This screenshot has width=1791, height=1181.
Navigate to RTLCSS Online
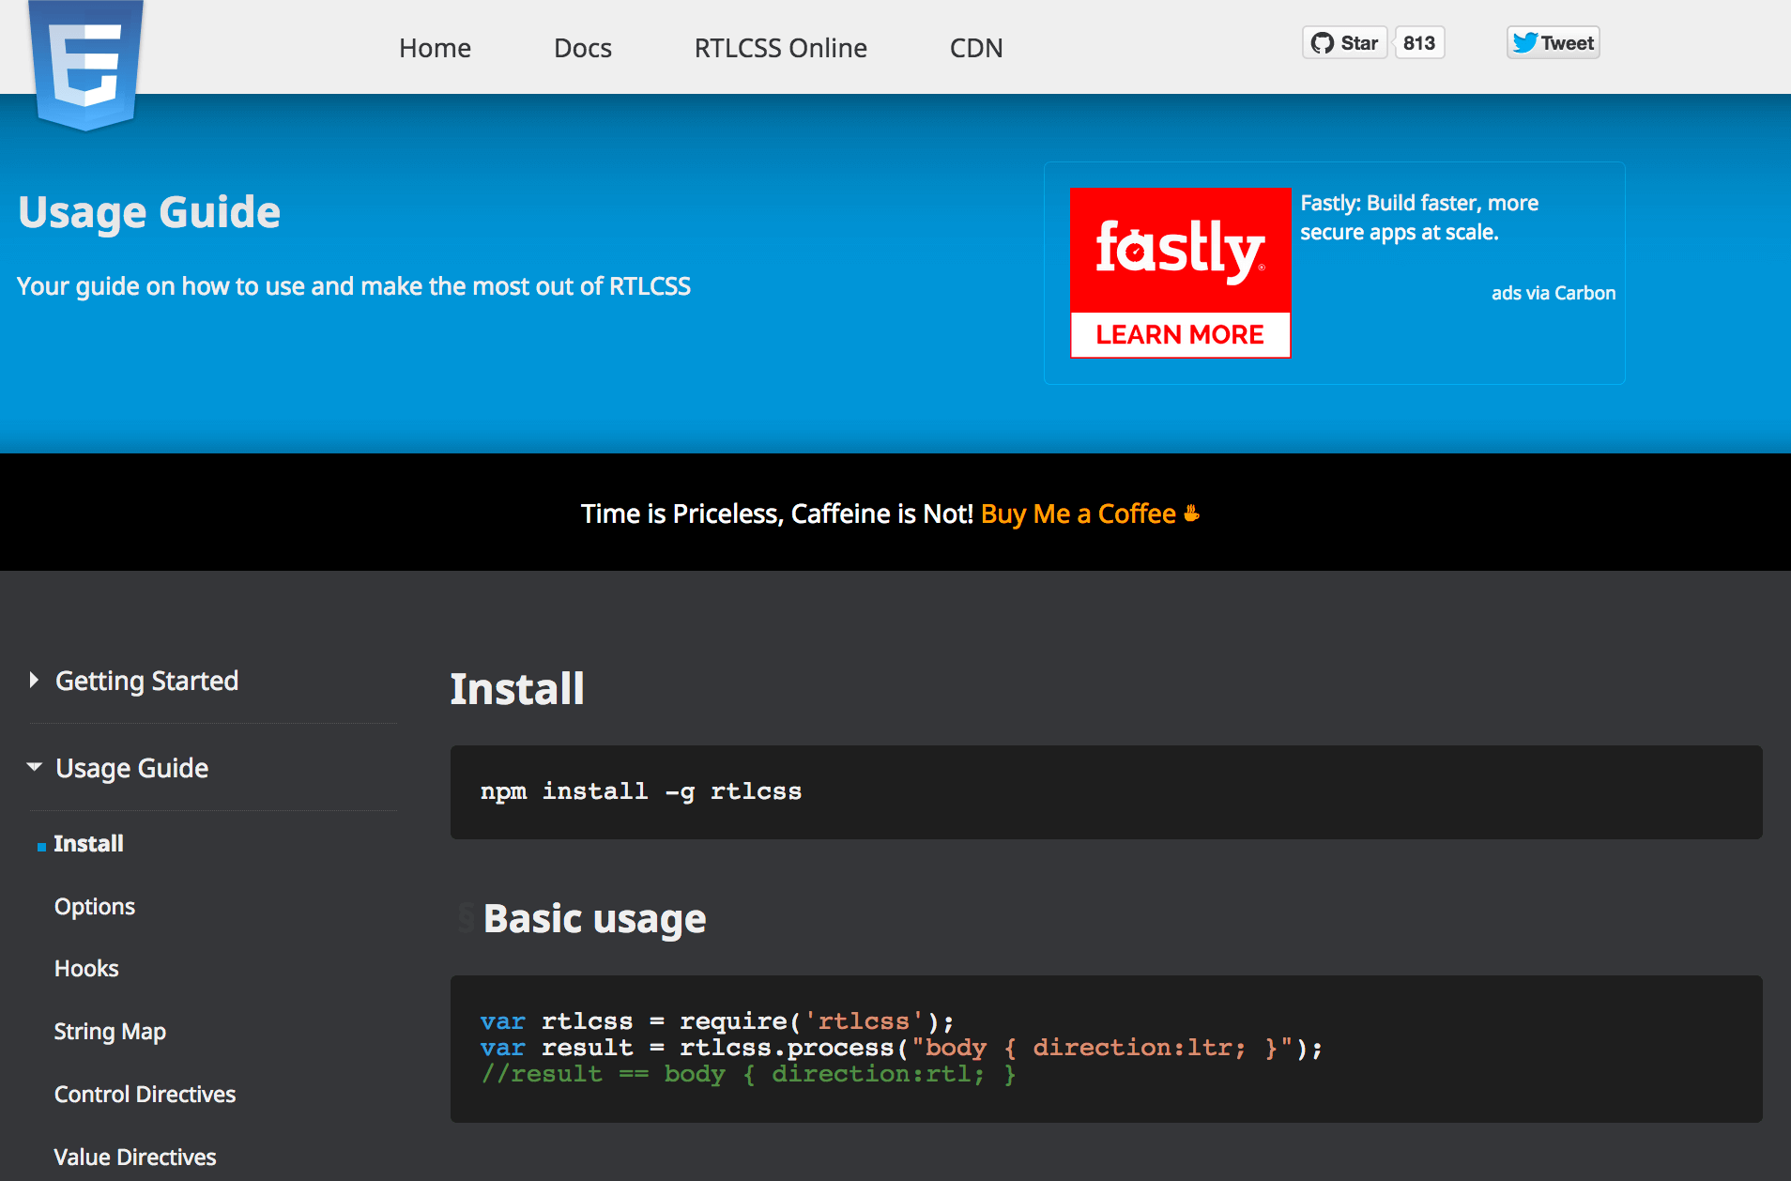[x=780, y=47]
